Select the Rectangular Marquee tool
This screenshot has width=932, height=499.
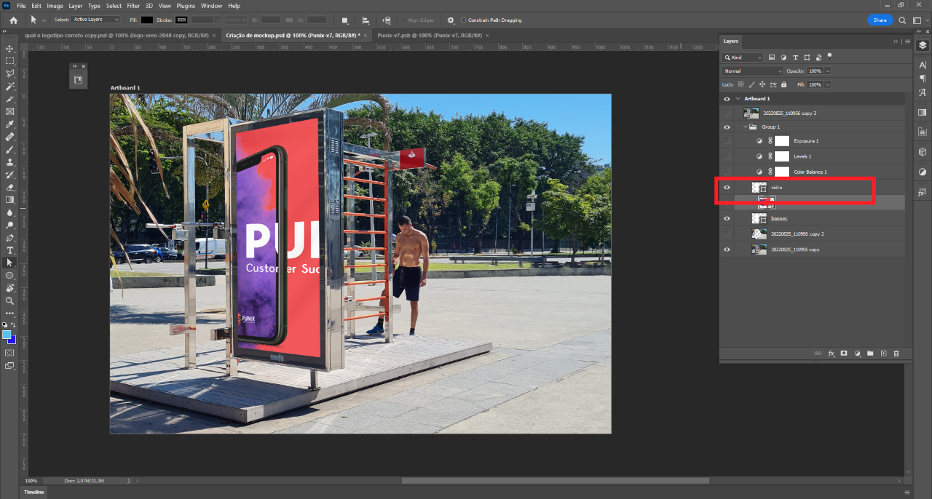coord(9,61)
